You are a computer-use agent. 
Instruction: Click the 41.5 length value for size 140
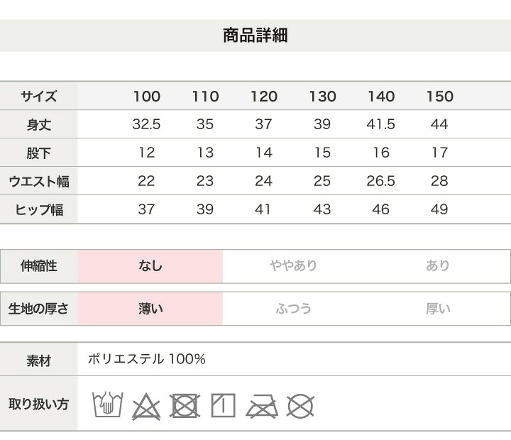(x=380, y=124)
